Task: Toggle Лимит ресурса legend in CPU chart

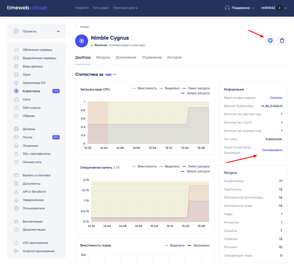Action: (x=196, y=88)
